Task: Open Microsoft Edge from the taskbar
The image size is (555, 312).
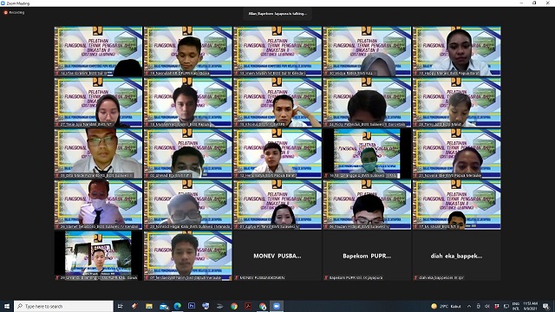Action: coord(177,306)
